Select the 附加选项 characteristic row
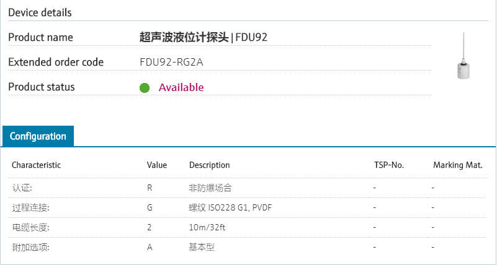 [30, 248]
